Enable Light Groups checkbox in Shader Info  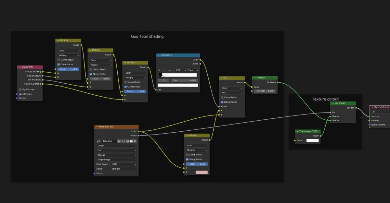tap(20, 89)
